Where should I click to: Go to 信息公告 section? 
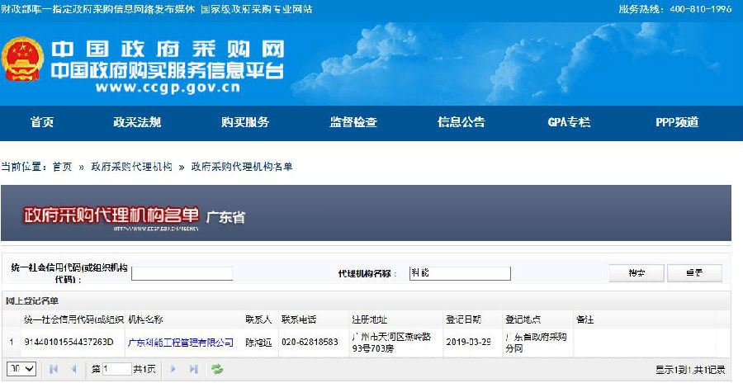coord(461,122)
